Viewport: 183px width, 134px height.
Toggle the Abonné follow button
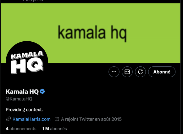162,72
